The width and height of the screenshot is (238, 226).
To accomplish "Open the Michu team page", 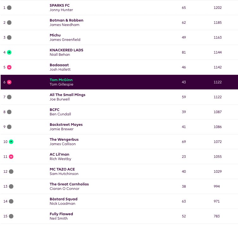I will tap(55, 35).
